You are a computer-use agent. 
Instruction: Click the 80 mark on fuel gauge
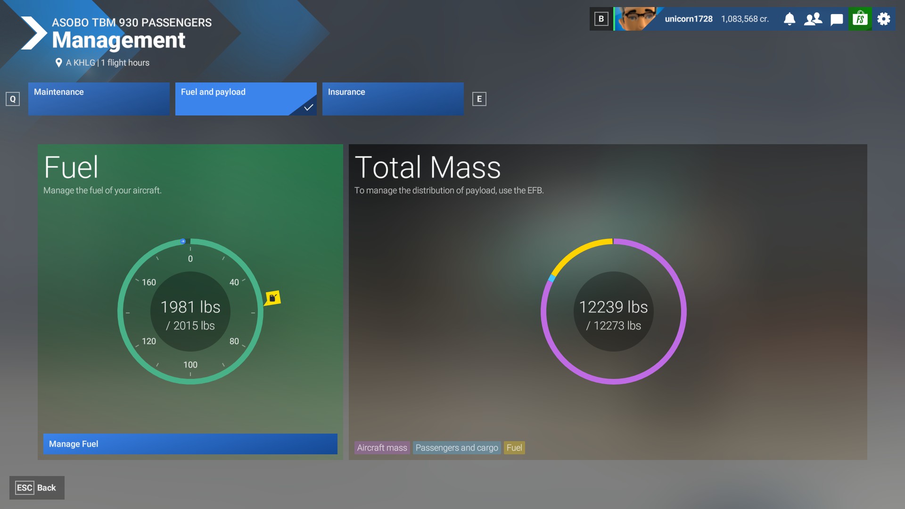(234, 341)
